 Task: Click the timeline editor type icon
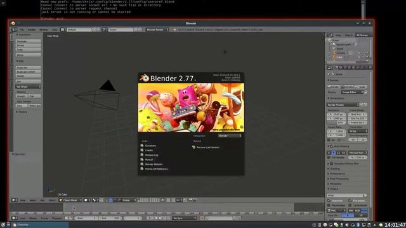[14, 218]
